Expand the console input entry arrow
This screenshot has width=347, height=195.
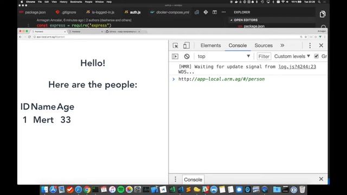tap(173, 79)
